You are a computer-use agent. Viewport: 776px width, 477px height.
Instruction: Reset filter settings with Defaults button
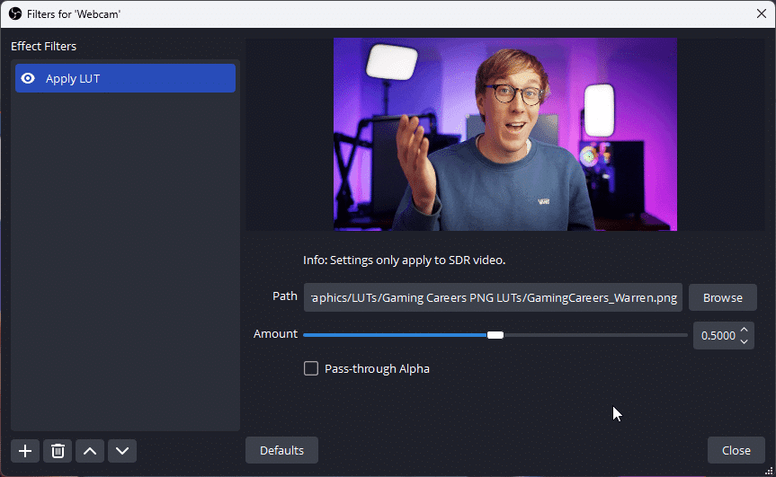coord(281,451)
